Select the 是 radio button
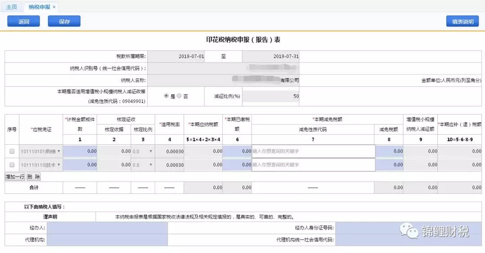The width and height of the screenshot is (485, 253). click(x=166, y=96)
